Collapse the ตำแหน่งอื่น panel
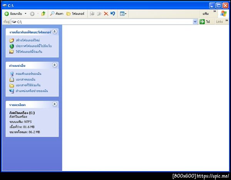 point(55,65)
